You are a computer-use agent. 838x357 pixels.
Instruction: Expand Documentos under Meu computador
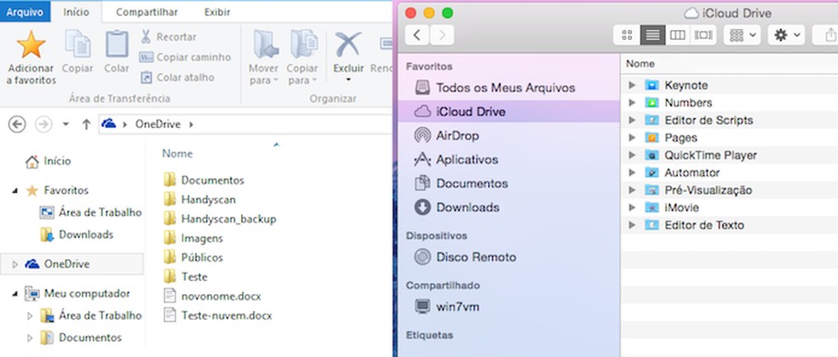30,337
